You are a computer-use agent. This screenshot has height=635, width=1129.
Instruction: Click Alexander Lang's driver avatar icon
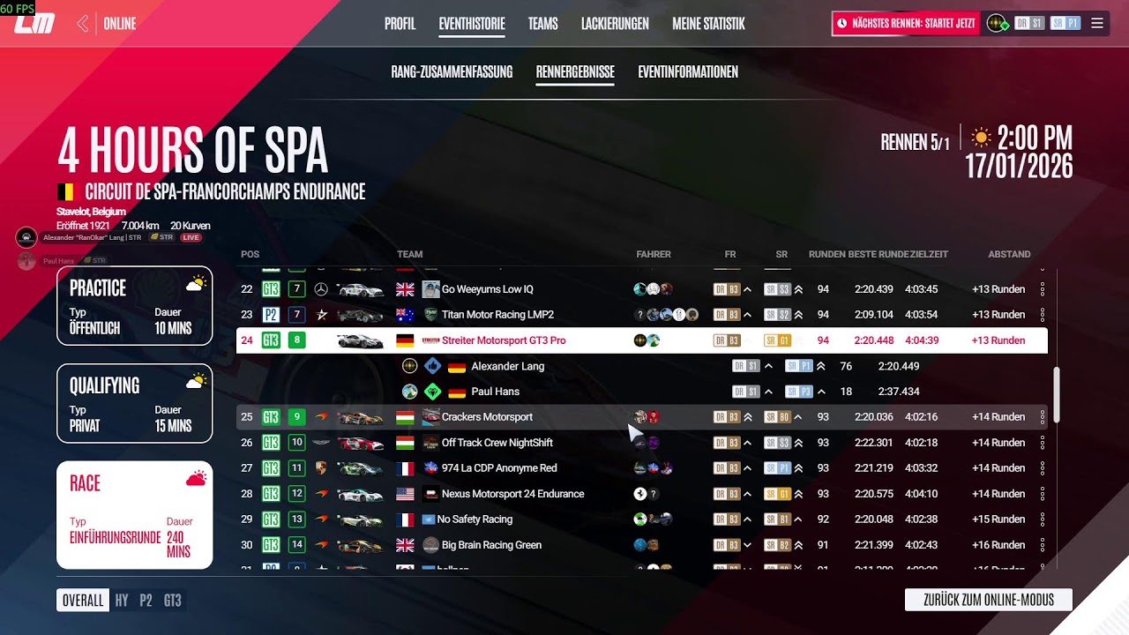pos(410,366)
